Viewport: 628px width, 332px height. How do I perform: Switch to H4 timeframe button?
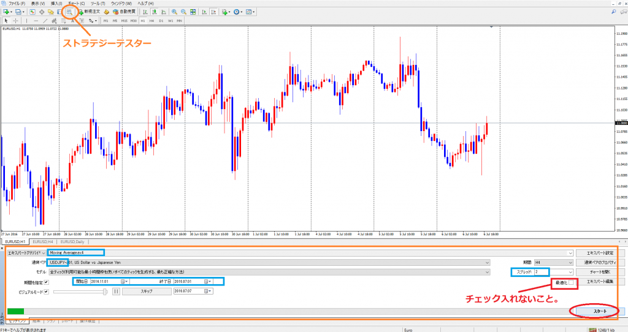(152, 20)
